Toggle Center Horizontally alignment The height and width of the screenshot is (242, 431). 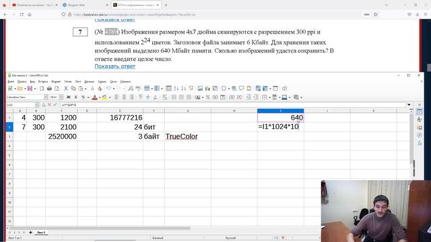(x=124, y=97)
